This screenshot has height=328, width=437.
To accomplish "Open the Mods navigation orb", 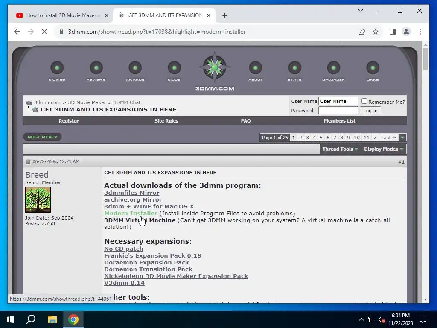I will point(174,68).
